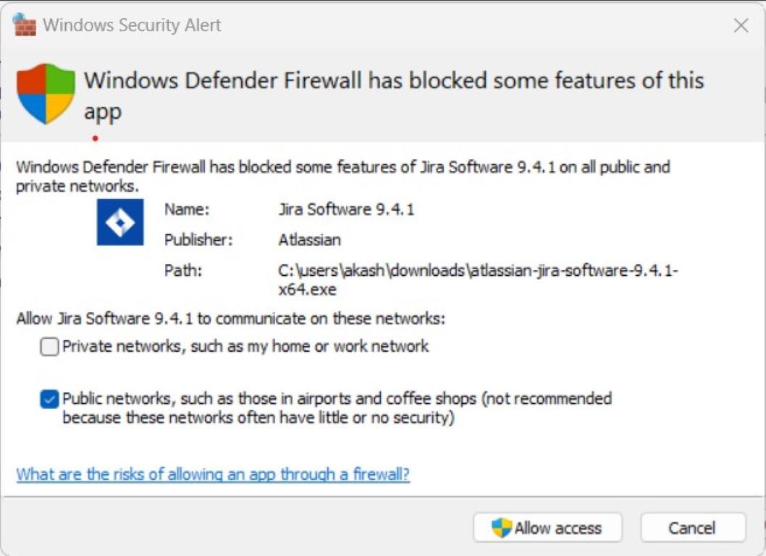Click the Windows Security Alert title text
The height and width of the screenshot is (556, 766).
point(132,25)
